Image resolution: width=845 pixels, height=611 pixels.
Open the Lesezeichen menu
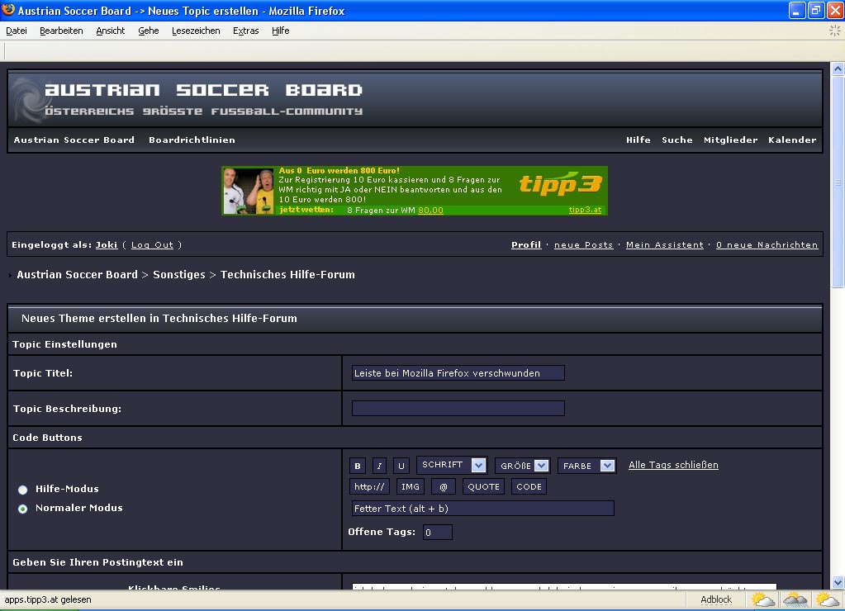pyautogui.click(x=196, y=31)
